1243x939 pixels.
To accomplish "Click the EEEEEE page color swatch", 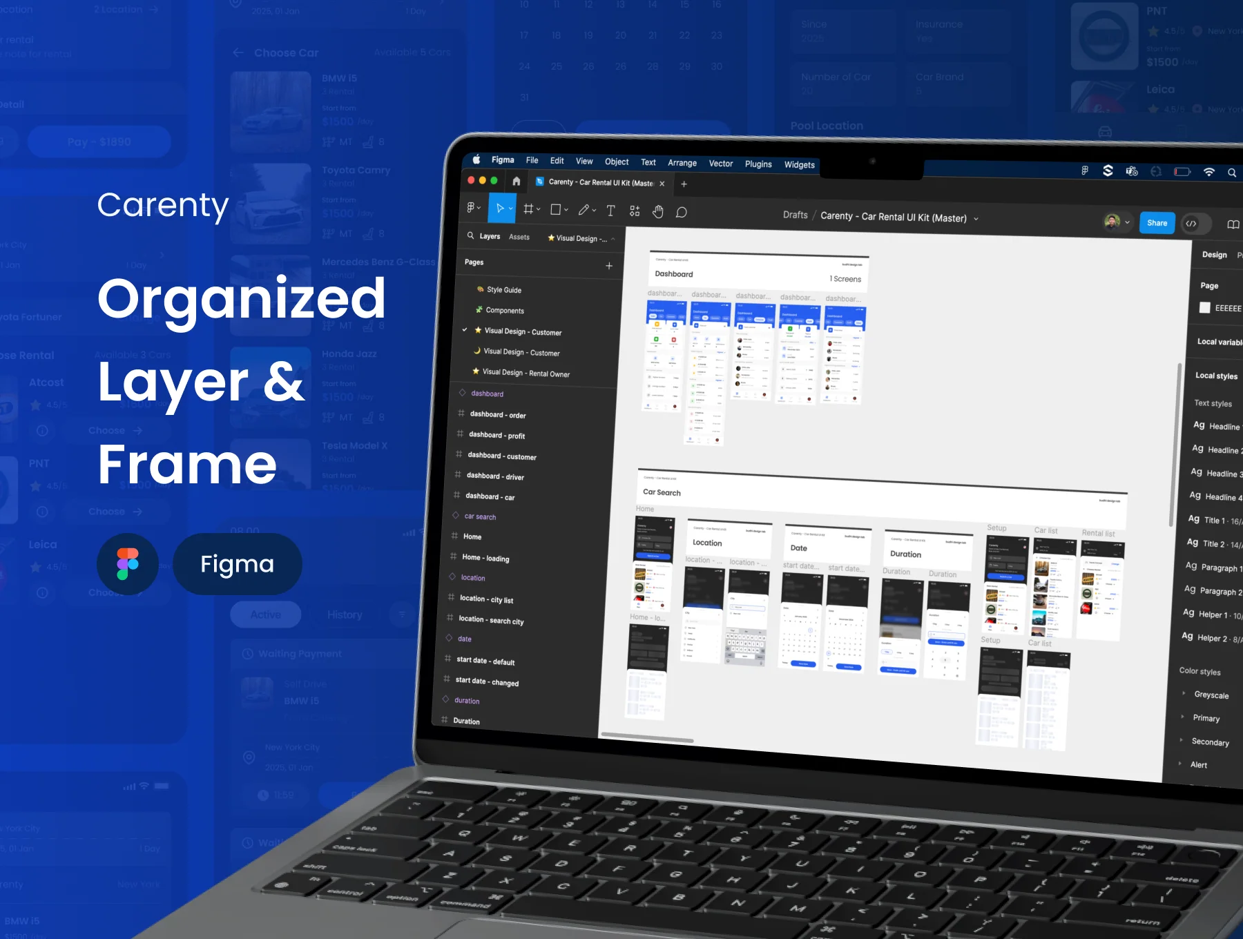I will click(1204, 308).
